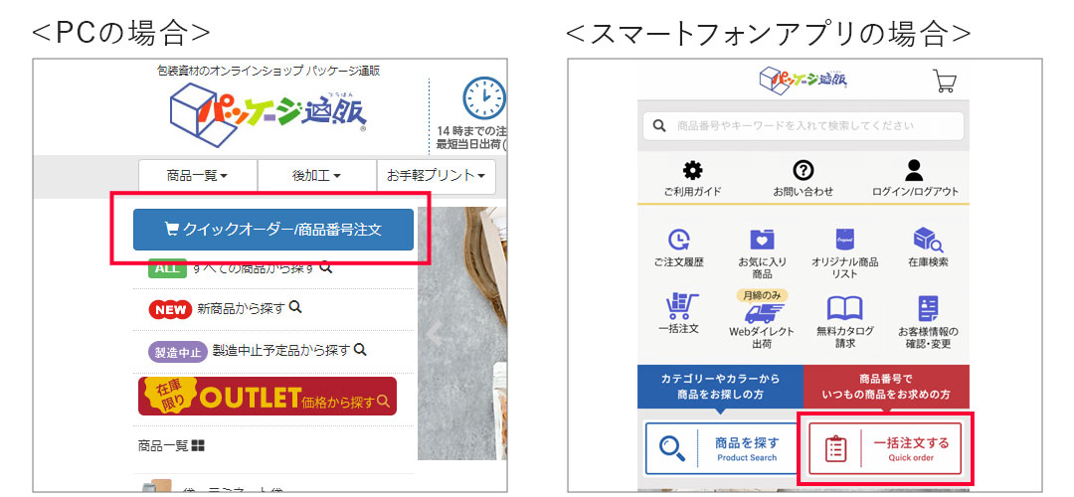The height and width of the screenshot is (497, 1074).
Task: Open 無料カタログ請求 book icon
Action: 845,309
